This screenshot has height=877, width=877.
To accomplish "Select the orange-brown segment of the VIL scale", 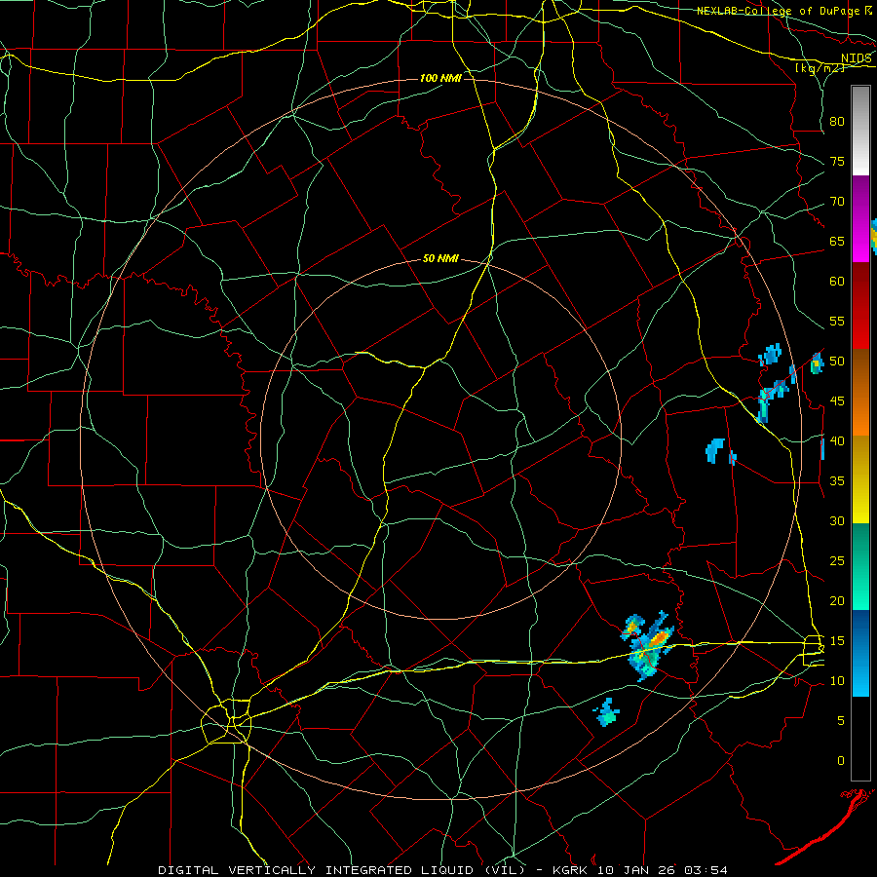I will click(x=860, y=393).
